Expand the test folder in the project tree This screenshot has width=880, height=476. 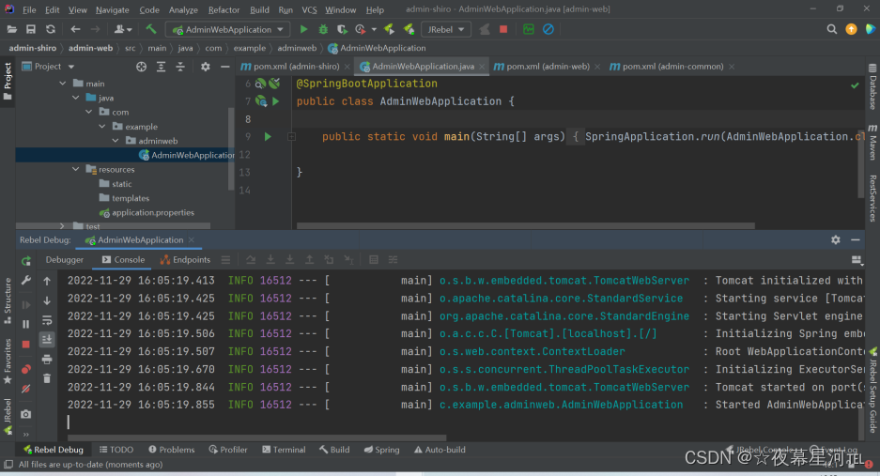(x=63, y=226)
